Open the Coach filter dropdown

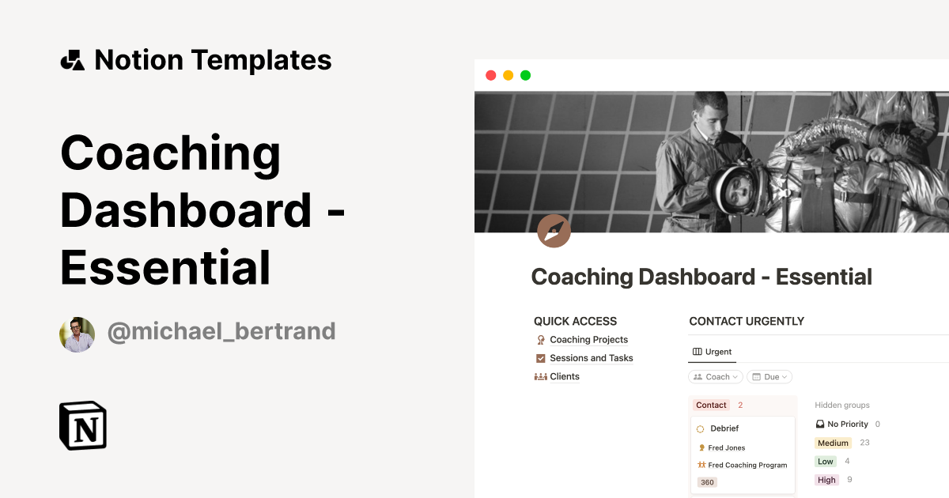click(x=715, y=376)
